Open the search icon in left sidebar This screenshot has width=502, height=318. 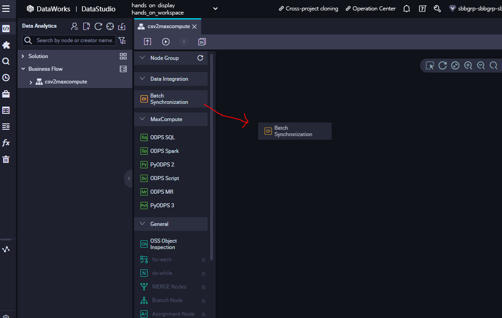6,61
